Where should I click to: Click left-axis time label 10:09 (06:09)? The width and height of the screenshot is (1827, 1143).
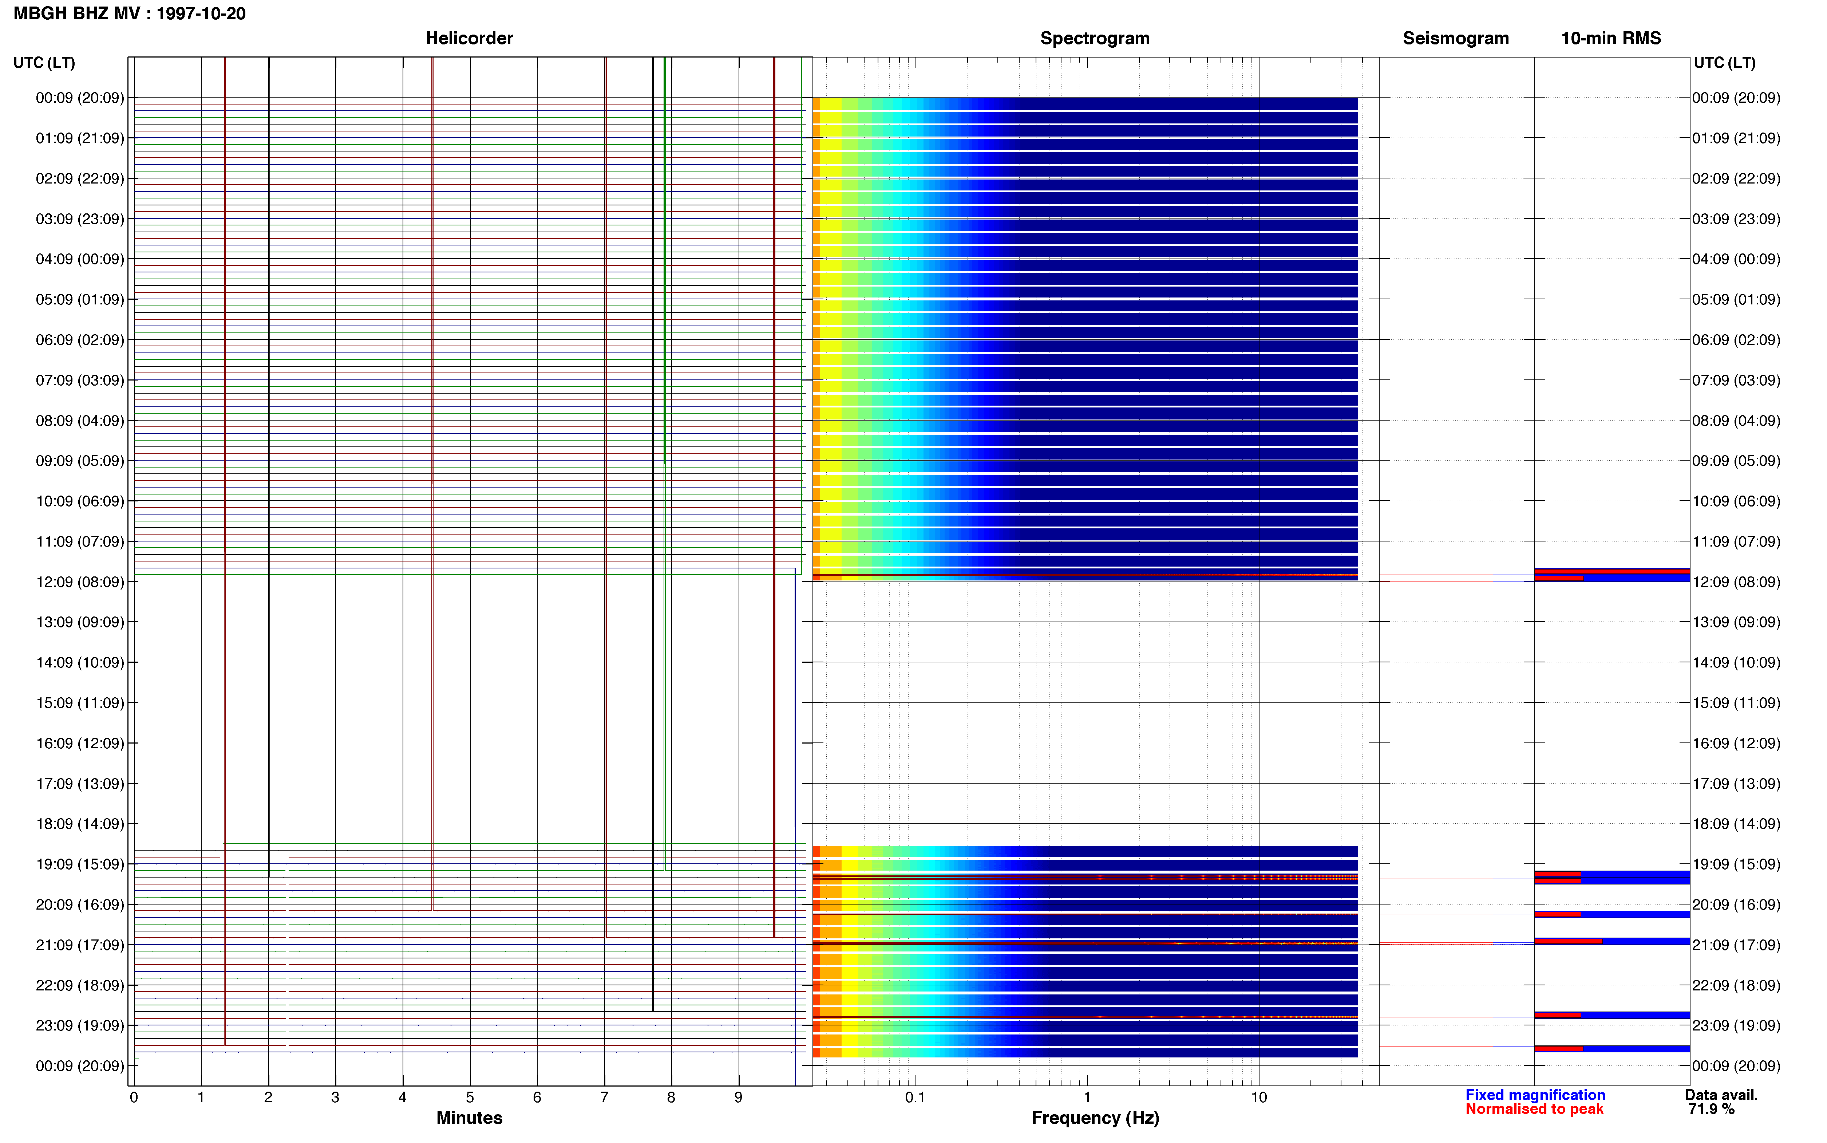(80, 501)
